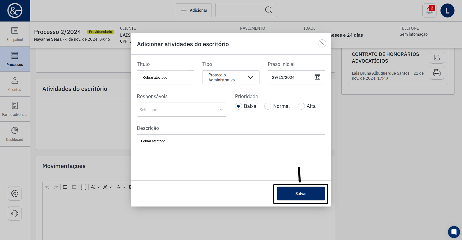Export Contrato de Honorários as PDF
Screen dimensions: 462x240
pos(437,73)
